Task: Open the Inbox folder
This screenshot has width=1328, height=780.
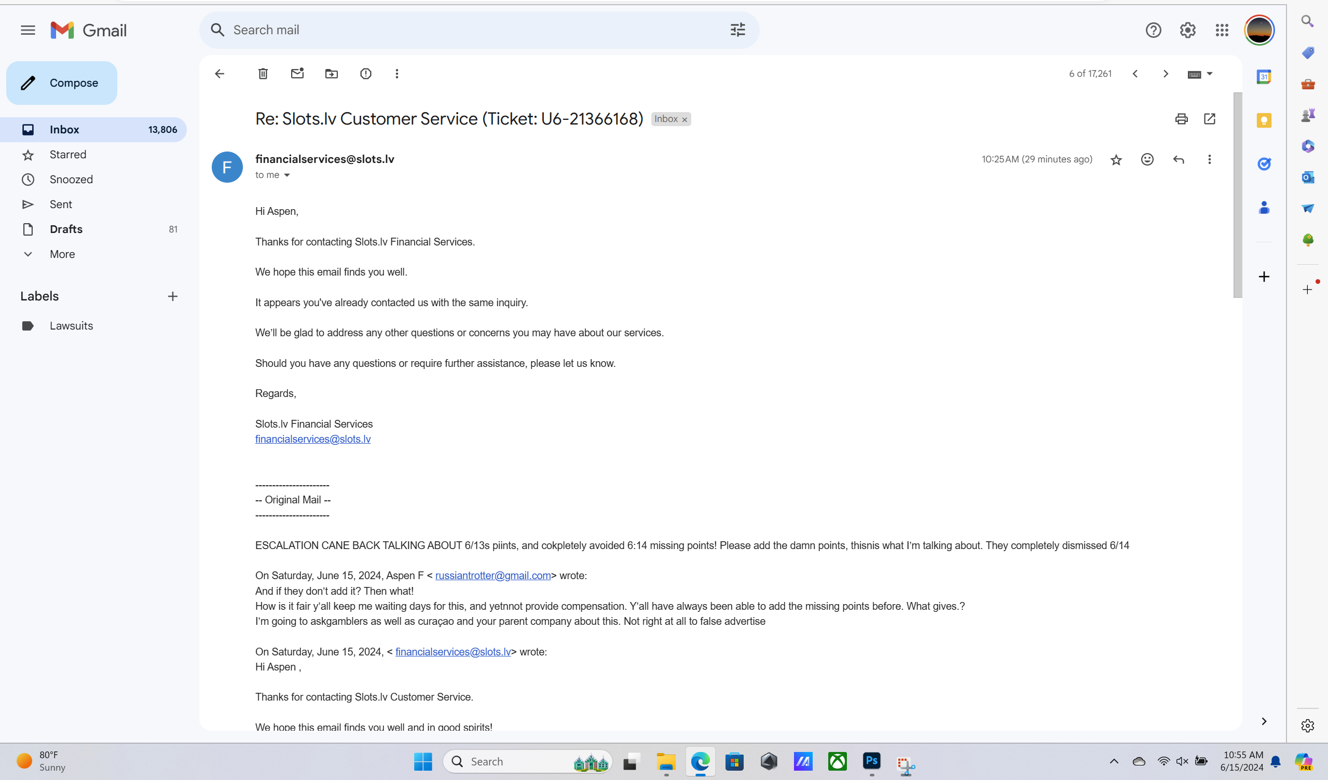Action: pos(93,130)
